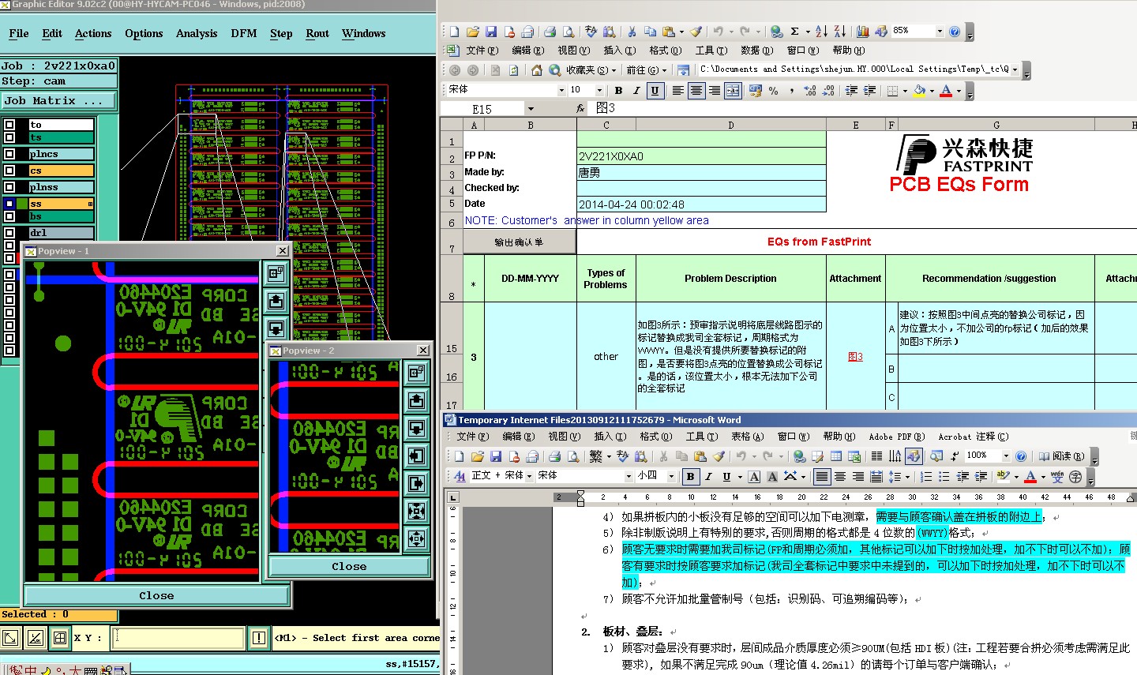Screen dimensions: 1137x675
Task: Click the top icon in Popview 2 sidebar
Action: pyautogui.click(x=416, y=372)
